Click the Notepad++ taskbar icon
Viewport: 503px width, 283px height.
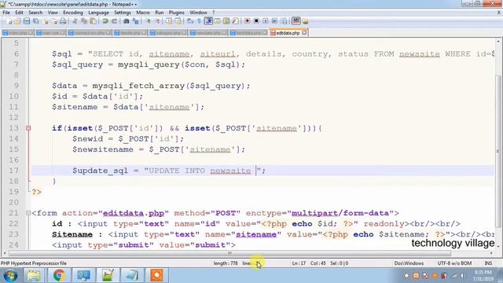(x=108, y=276)
